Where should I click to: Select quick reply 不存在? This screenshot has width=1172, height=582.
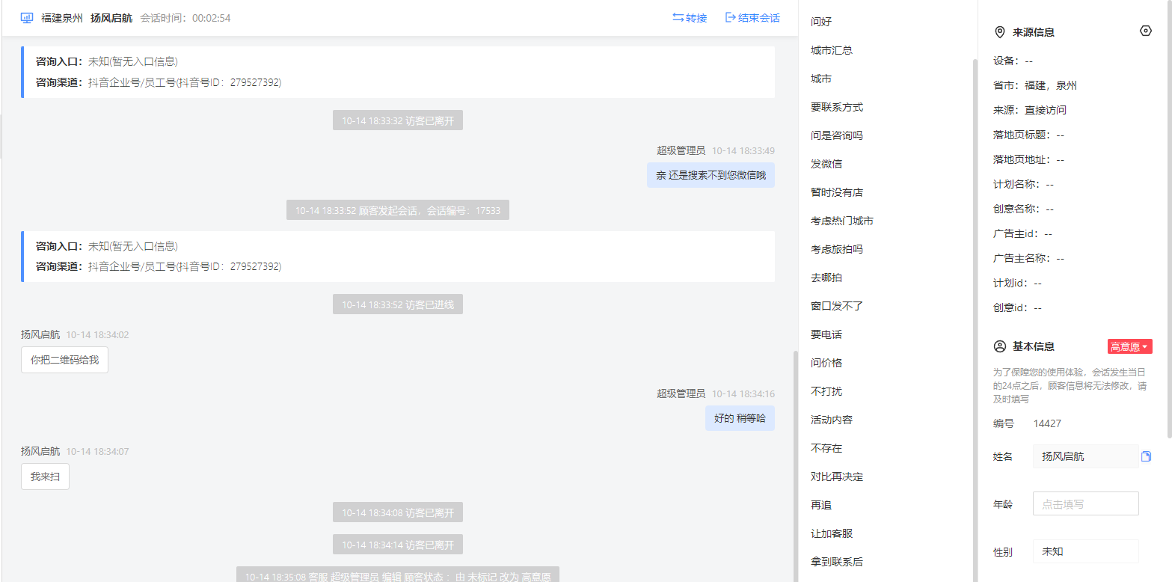(x=826, y=448)
